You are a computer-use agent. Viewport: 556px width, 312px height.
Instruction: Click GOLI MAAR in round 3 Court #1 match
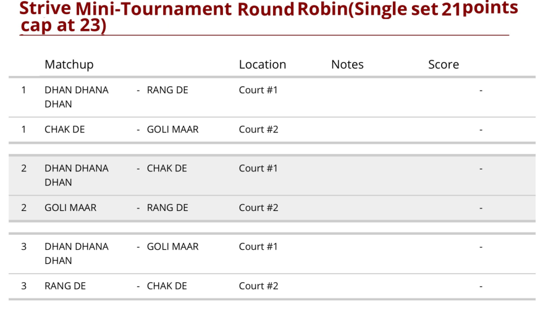pos(172,247)
